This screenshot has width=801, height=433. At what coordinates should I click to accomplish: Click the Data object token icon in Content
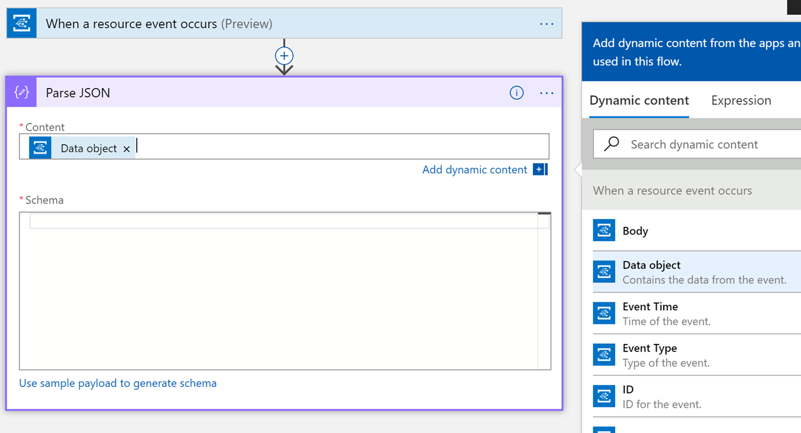click(39, 147)
